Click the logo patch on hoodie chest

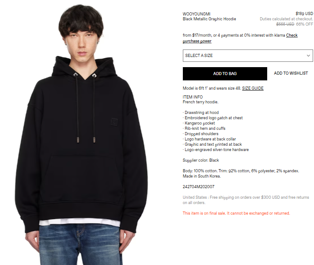pos(114,122)
